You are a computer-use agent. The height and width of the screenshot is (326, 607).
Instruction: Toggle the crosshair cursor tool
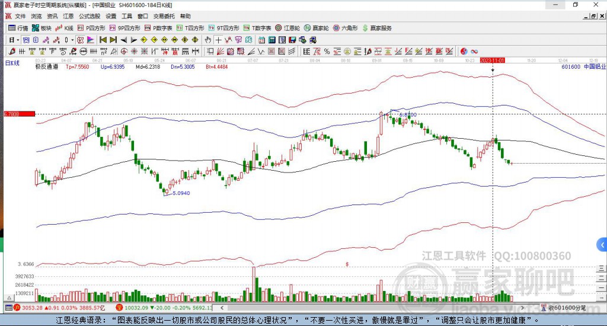click(219, 40)
